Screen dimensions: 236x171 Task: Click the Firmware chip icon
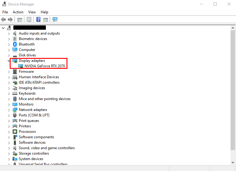[15, 72]
